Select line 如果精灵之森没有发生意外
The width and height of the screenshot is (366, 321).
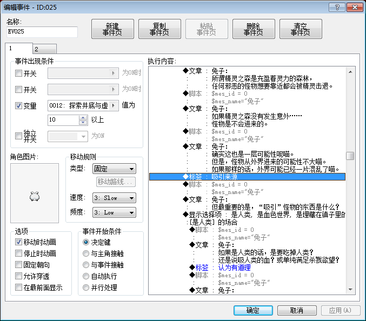pos(257,116)
